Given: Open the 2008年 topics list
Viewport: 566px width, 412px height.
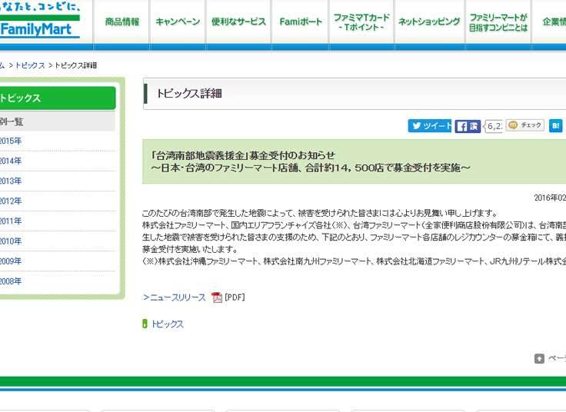Looking at the screenshot, I should tap(11, 281).
